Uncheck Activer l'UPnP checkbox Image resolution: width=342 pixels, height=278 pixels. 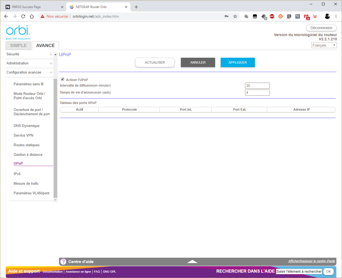[x=63, y=79]
